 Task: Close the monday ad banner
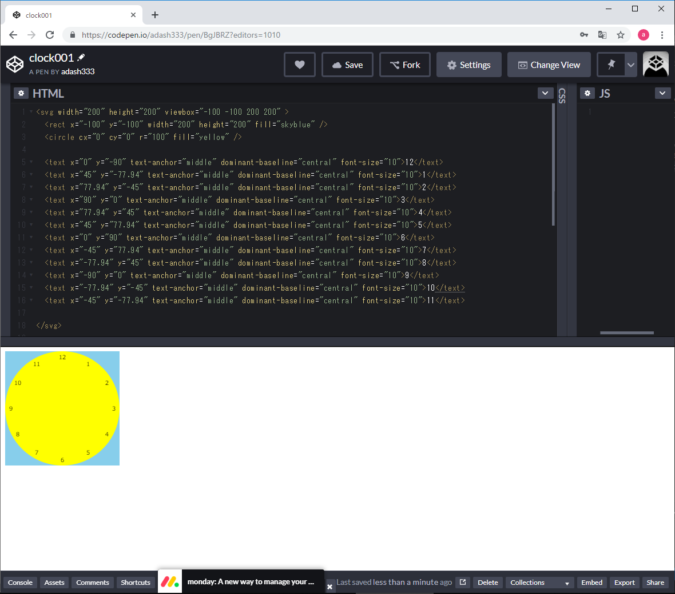[329, 587]
